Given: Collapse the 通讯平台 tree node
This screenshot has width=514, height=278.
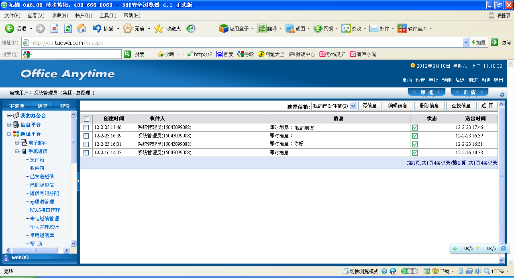Looking at the screenshot, I should (x=9, y=134).
